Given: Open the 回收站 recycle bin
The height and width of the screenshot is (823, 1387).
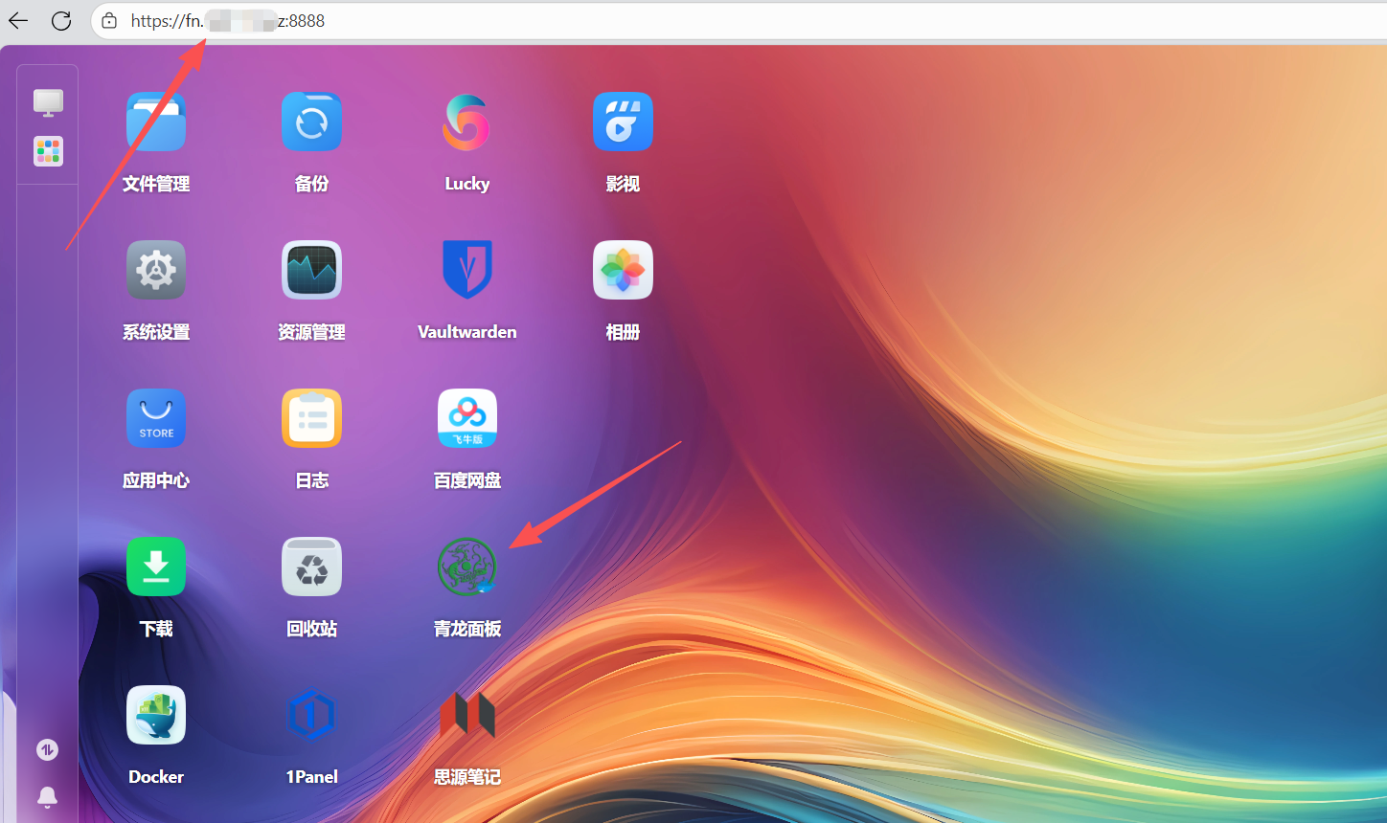Looking at the screenshot, I should coord(311,567).
